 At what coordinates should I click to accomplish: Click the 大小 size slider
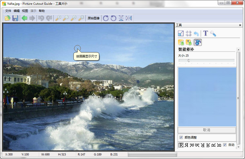(206, 61)
